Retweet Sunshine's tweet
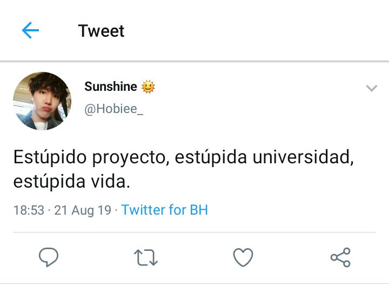Viewport: 389px width, 286px height. pos(146,257)
